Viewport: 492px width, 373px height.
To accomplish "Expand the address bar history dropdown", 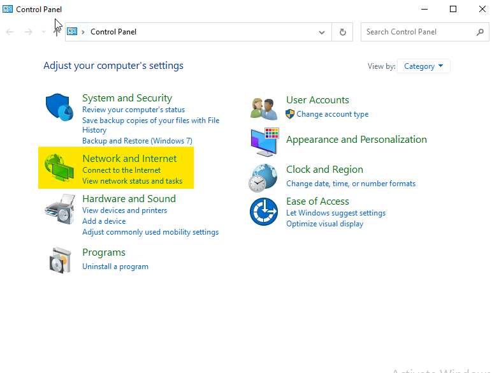I will point(322,32).
